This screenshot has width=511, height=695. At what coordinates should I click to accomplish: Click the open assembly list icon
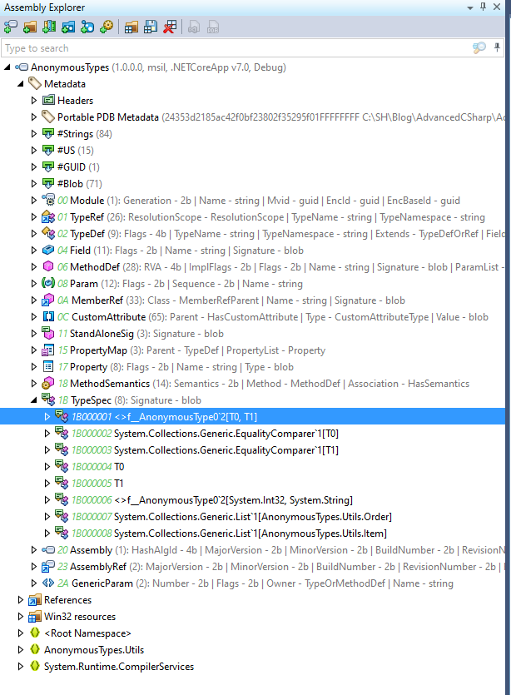coord(131,27)
